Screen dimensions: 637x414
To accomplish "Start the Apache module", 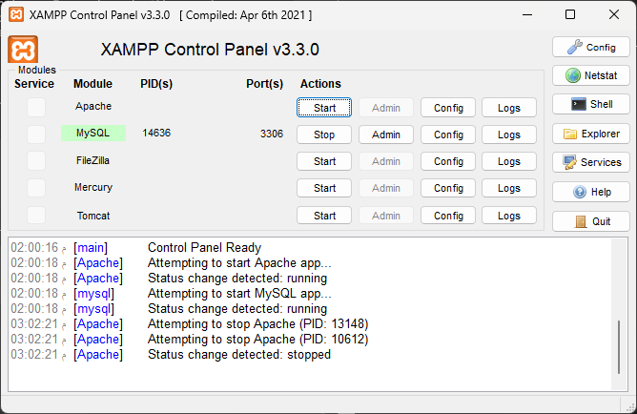I will pos(324,108).
